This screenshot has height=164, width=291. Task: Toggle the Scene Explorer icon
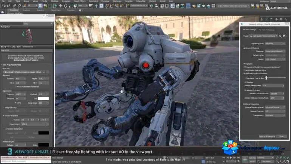(162, 6)
